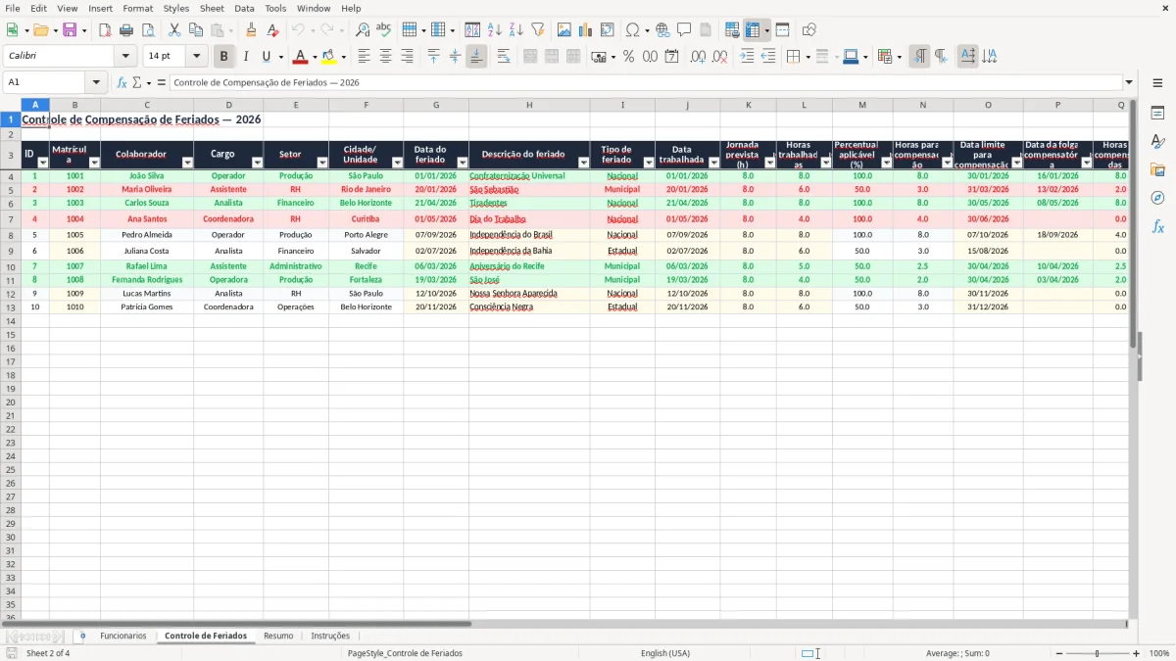Toggle Italic formatting
Screen dimensions: 1176x661
click(245, 57)
